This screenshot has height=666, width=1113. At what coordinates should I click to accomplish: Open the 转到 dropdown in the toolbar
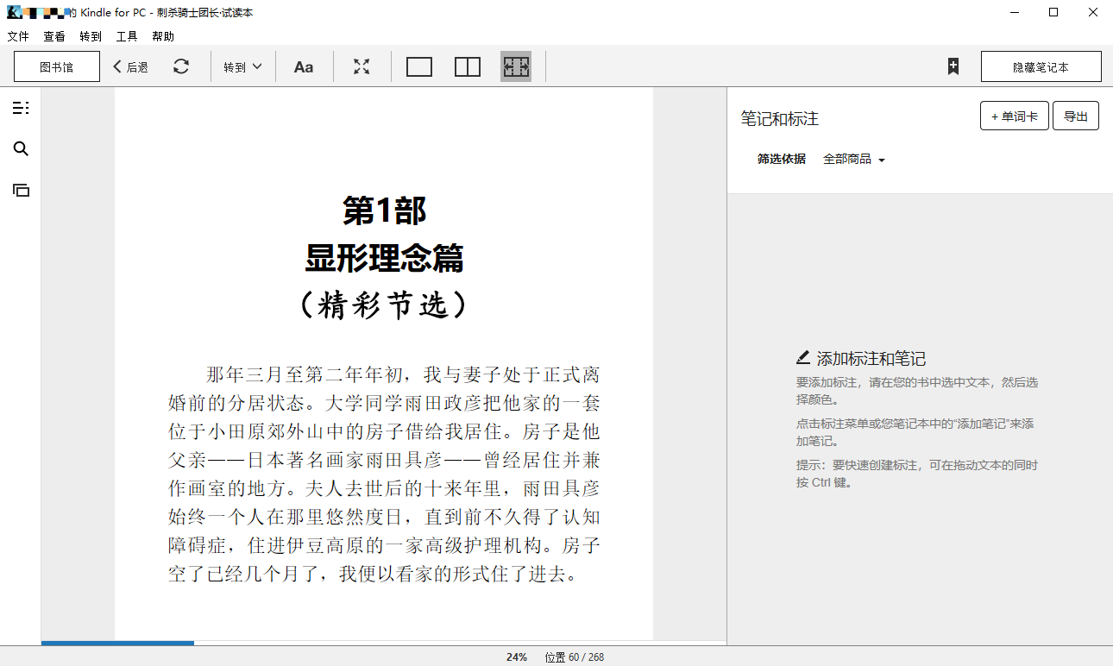[x=242, y=66]
